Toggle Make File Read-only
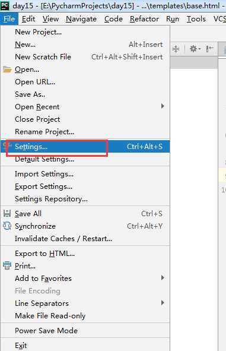The width and height of the screenshot is (226, 351). (85, 315)
